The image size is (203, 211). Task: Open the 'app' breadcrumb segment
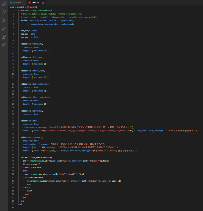pyautogui.click(x=12, y=7)
